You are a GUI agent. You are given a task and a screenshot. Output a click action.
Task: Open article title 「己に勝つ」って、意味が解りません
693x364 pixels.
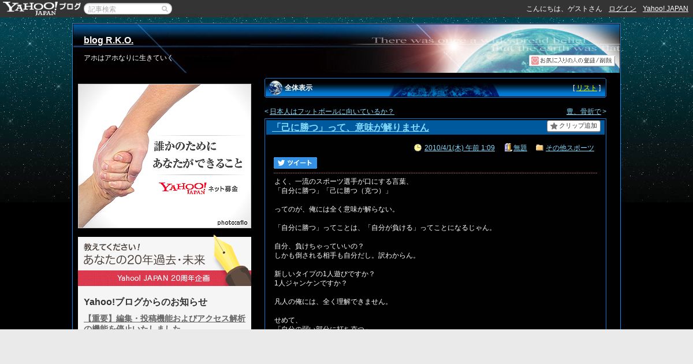pyautogui.click(x=351, y=127)
